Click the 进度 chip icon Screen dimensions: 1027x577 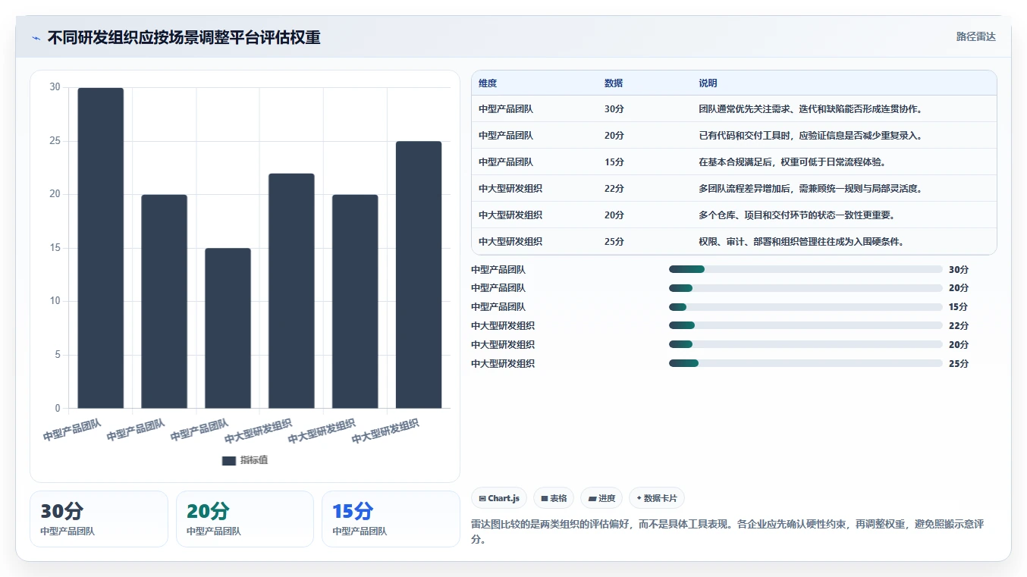pos(592,498)
